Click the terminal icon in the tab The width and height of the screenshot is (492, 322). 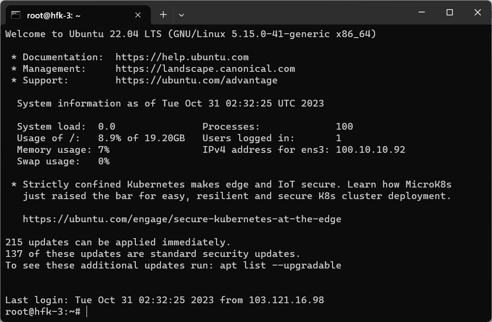[x=15, y=15]
